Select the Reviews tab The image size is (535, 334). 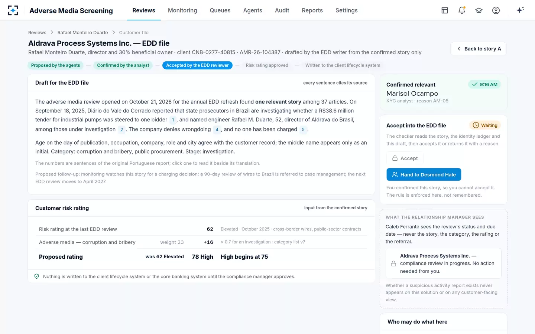[x=144, y=10]
